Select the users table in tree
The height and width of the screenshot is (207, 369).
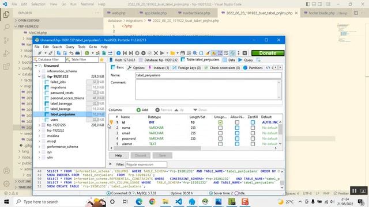(54, 120)
